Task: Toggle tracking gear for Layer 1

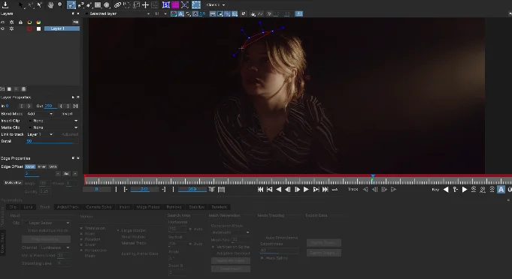Action: coord(12,28)
